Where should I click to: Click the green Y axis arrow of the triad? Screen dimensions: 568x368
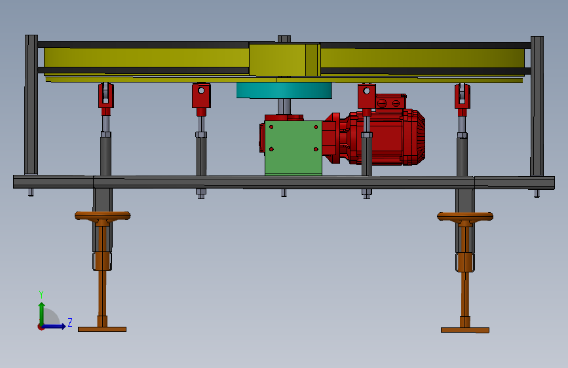(x=42, y=313)
